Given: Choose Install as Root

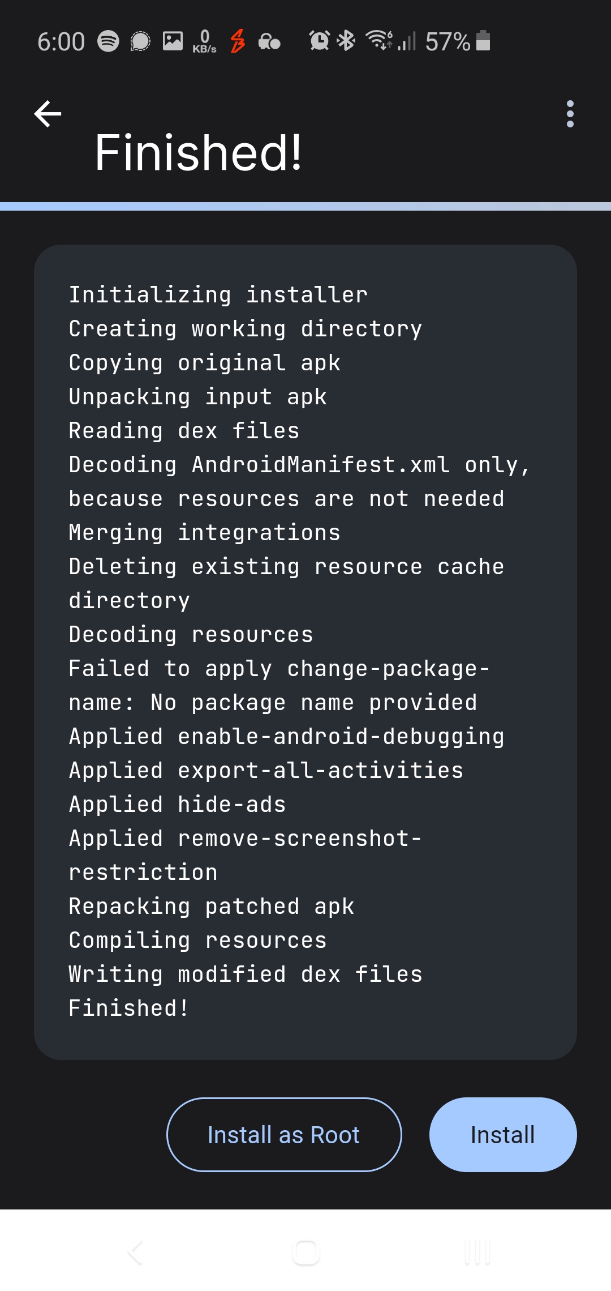Looking at the screenshot, I should pyautogui.click(x=284, y=1134).
